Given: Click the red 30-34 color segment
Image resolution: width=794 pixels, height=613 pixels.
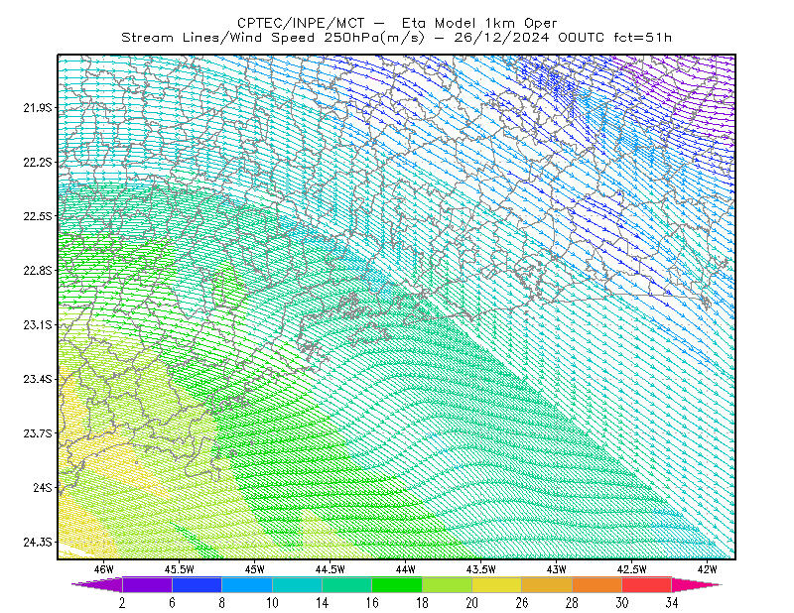Looking at the screenshot, I should (x=647, y=584).
